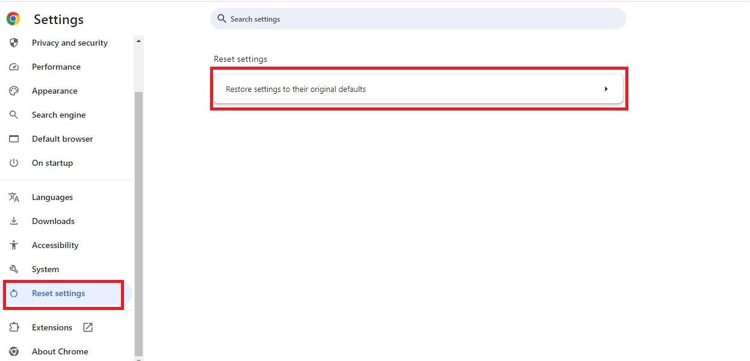Select the Reset settings restore icon
750x361 pixels.
click(x=14, y=293)
